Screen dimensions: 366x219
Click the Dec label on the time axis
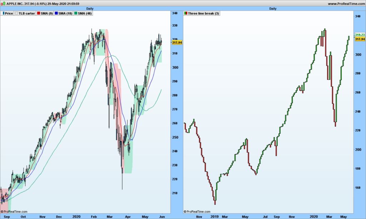click(x=59, y=217)
